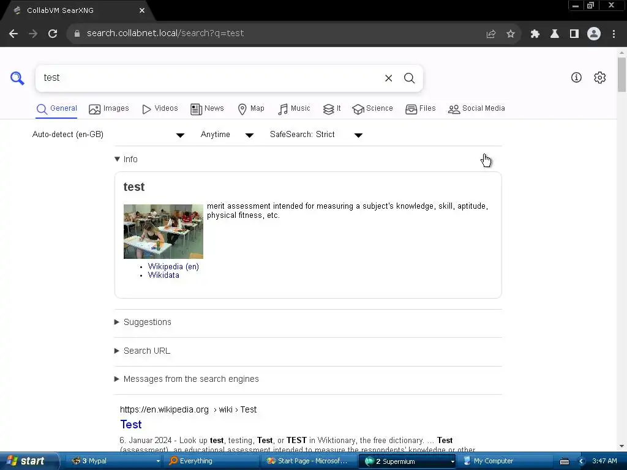The height and width of the screenshot is (470, 627).
Task: Switch to the Map category tab
Action: [x=250, y=109]
